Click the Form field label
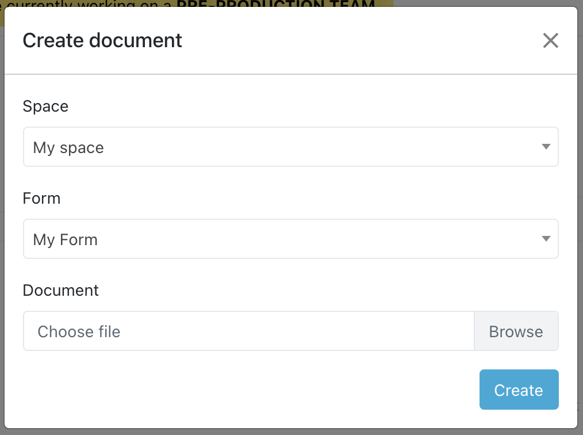 [x=41, y=199]
